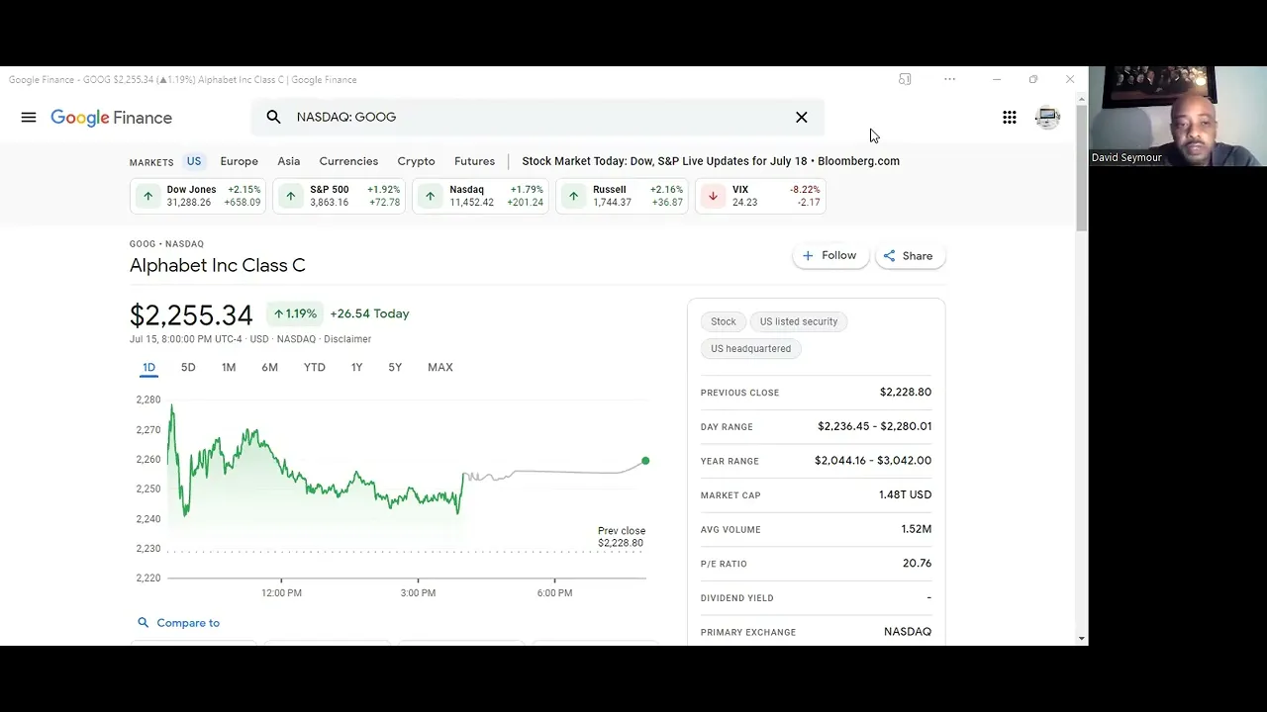Select the MAX chart range
1267x712 pixels.
coord(440,367)
